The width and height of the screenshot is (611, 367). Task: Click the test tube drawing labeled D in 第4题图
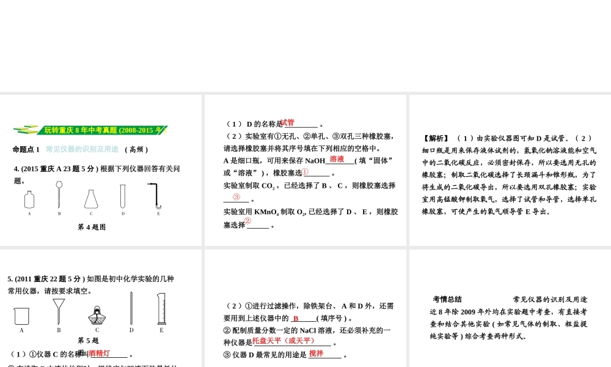(123, 196)
